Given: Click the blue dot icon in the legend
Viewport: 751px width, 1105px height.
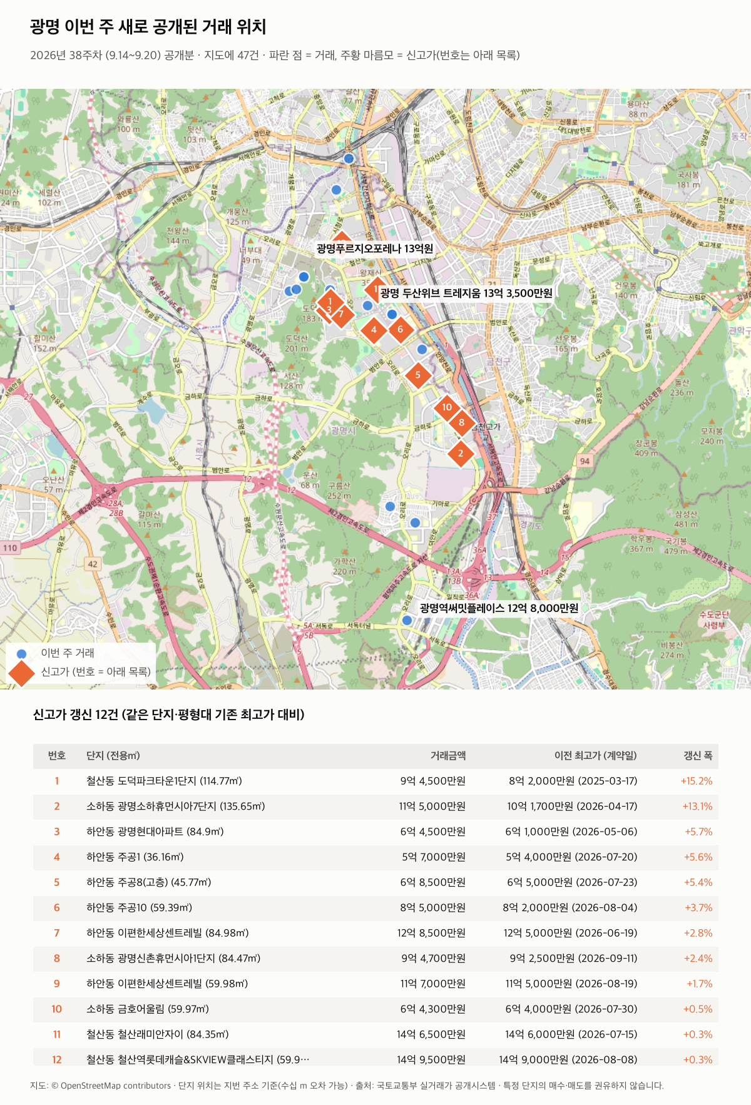Looking at the screenshot, I should coord(22,654).
